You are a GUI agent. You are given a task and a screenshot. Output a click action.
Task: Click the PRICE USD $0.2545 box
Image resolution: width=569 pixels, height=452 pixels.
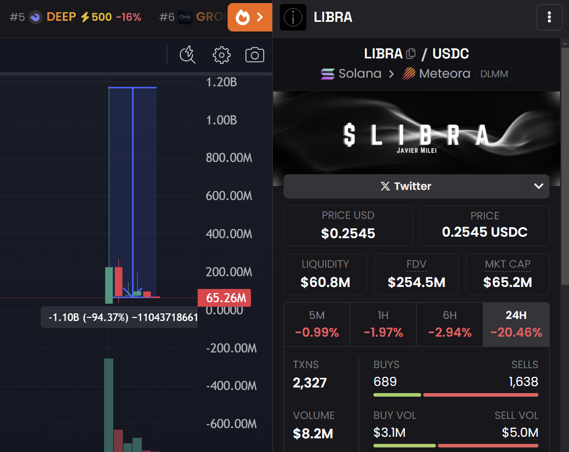(x=348, y=225)
